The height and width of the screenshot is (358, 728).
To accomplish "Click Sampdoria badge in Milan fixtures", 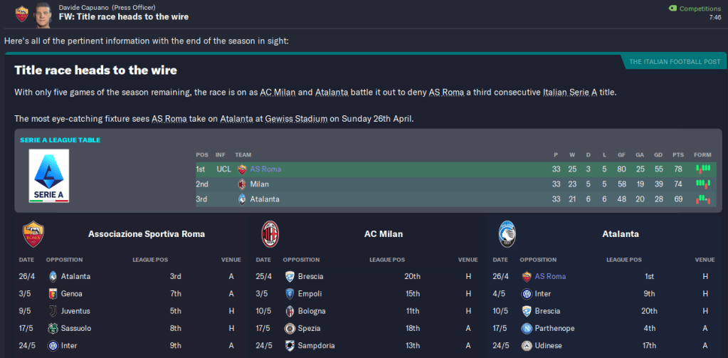I will click(x=290, y=345).
